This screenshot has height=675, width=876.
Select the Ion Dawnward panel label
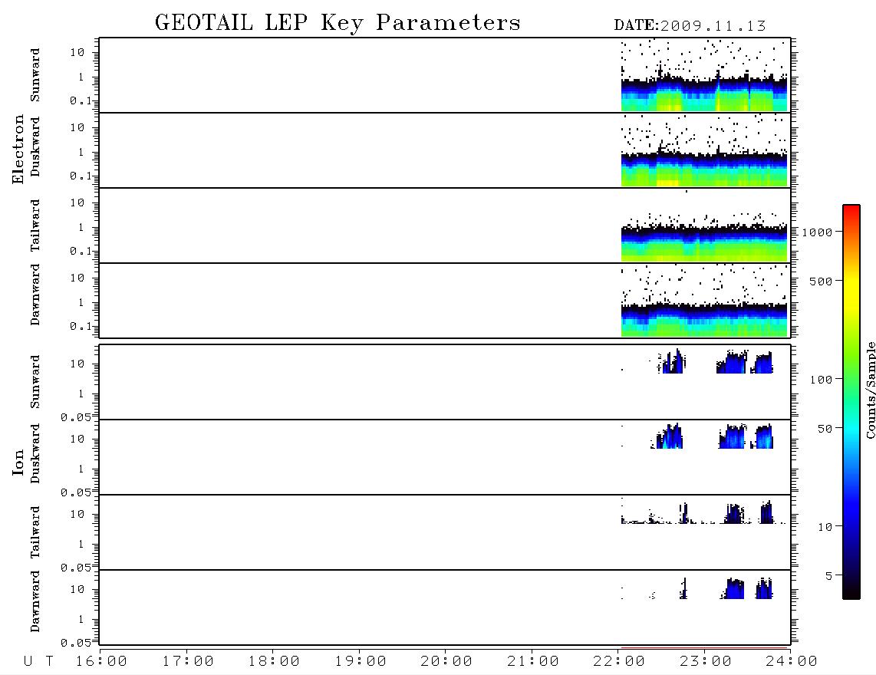tap(35, 601)
